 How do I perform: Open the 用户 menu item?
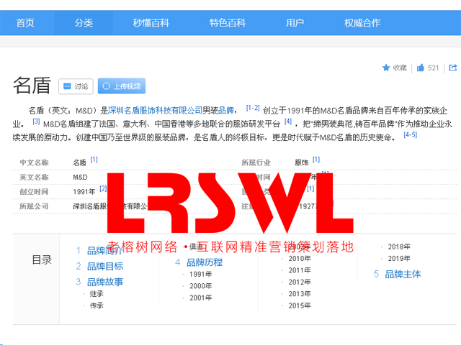[295, 23]
